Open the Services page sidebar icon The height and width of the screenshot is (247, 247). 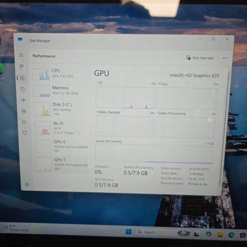click(x=25, y=133)
